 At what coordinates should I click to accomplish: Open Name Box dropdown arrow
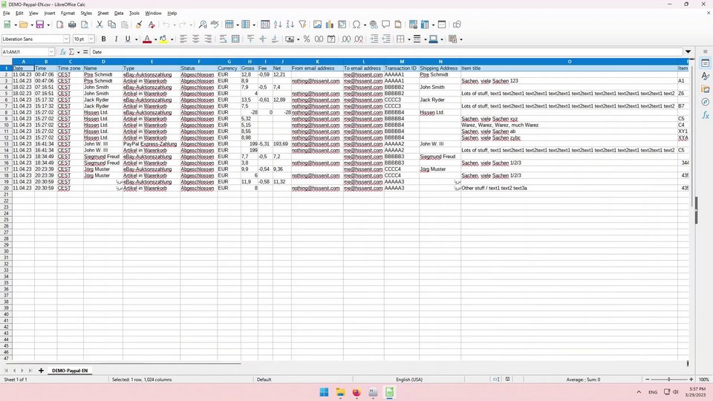pyautogui.click(x=51, y=52)
